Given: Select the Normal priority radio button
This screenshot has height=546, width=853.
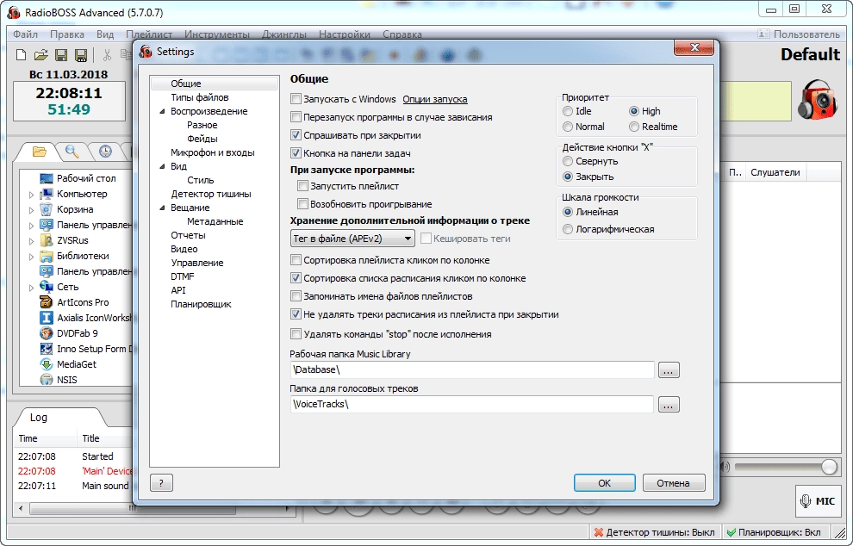Looking at the screenshot, I should pos(568,127).
